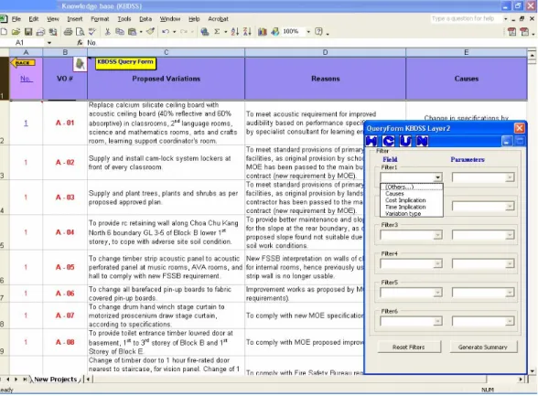Viewport: 538px width, 396px height.
Task: Click the Microsoft Excel Help question icon
Action: (x=318, y=32)
